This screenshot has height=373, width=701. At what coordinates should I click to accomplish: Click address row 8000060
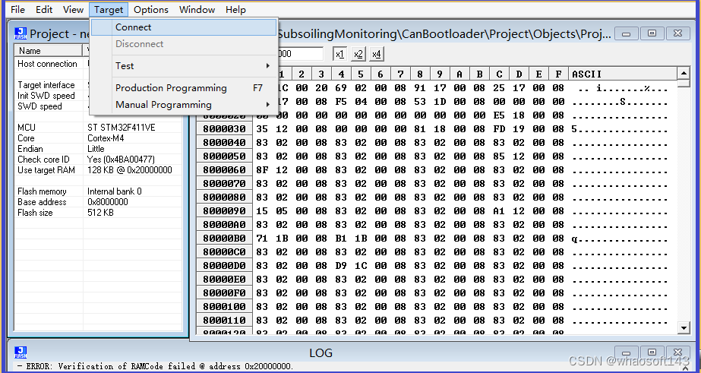[x=225, y=170]
